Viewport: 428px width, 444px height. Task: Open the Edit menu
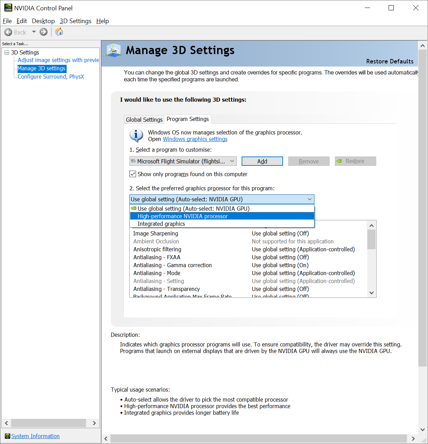pyautogui.click(x=22, y=21)
